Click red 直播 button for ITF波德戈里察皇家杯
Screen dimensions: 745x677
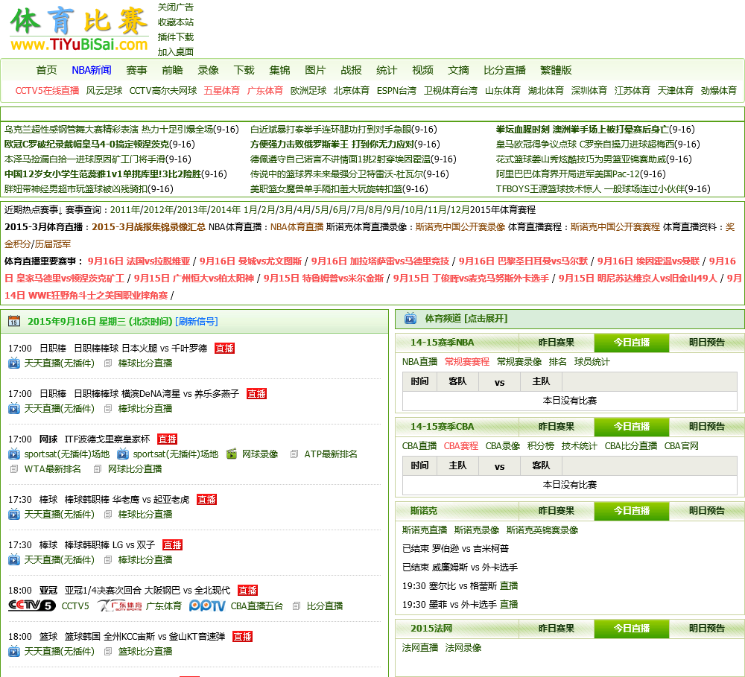tap(167, 439)
